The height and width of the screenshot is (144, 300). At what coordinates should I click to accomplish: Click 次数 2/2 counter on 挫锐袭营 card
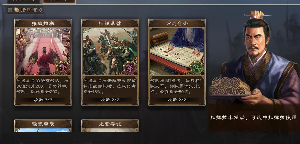(110, 100)
